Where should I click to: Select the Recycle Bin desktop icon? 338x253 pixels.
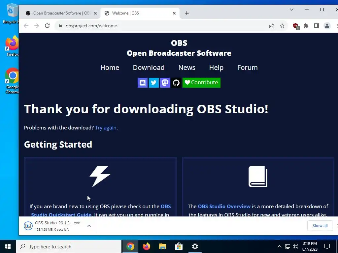pos(11,14)
